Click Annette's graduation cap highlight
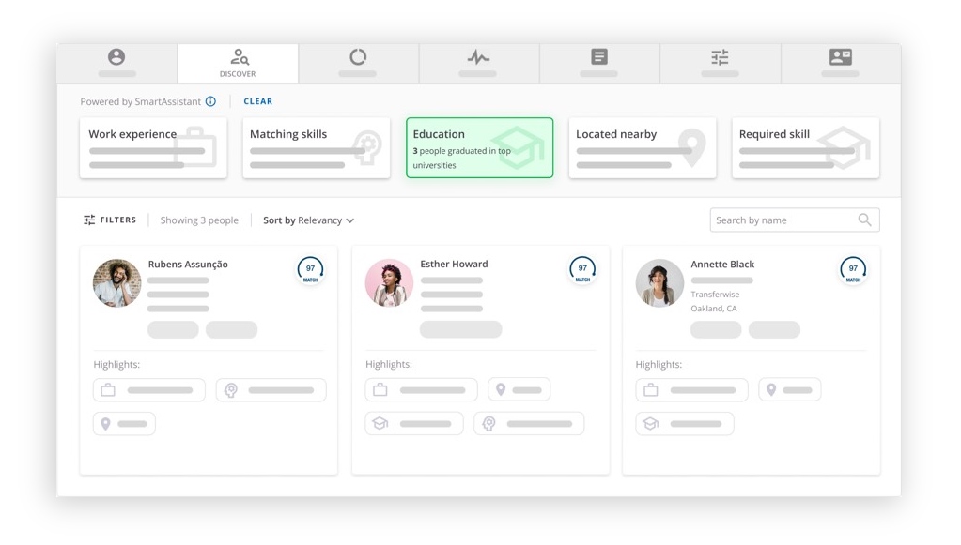 685,424
